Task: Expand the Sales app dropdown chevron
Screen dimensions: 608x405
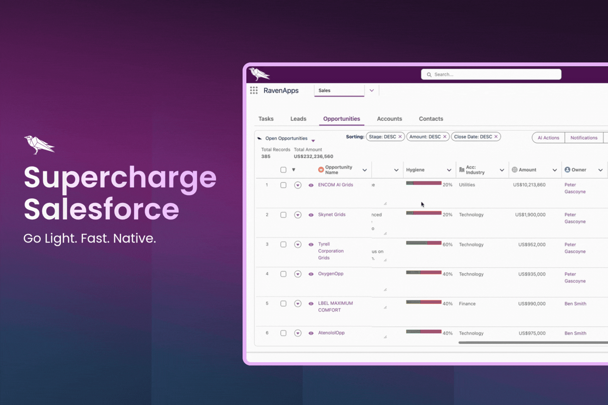Action: pos(372,91)
